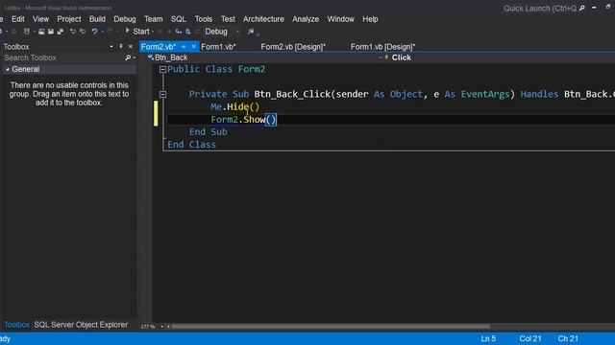Click the Form2.Show() code line
This screenshot has width=615, height=345.
coord(243,119)
